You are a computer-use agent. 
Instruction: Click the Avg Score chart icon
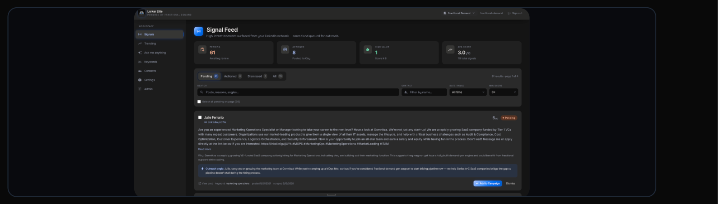coord(450,49)
